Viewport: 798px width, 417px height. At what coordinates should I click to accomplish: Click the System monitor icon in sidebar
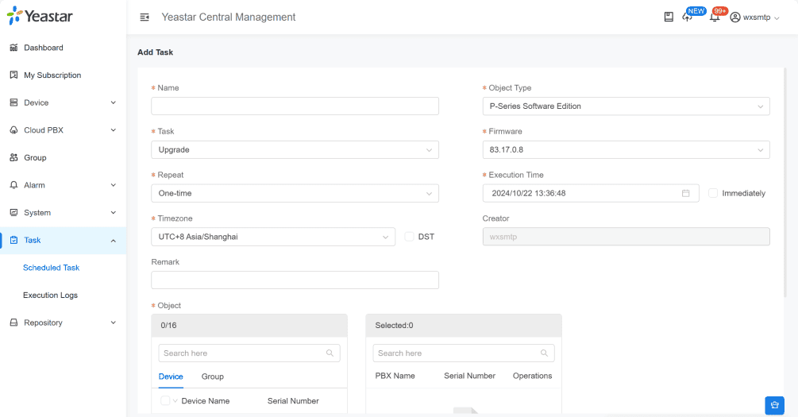[x=13, y=213]
